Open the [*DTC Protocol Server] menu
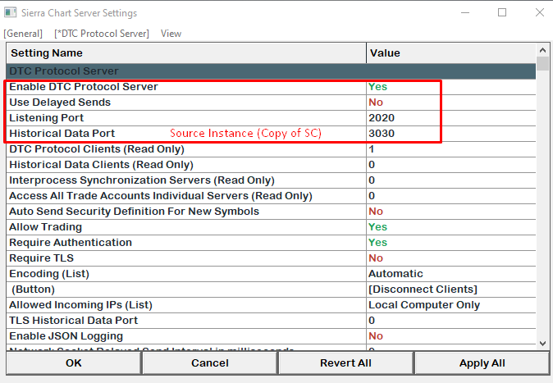Image resolution: width=553 pixels, height=383 pixels. point(102,34)
